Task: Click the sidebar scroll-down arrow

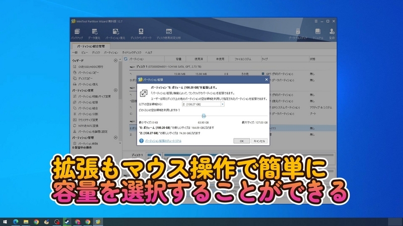Action: pyautogui.click(x=120, y=143)
